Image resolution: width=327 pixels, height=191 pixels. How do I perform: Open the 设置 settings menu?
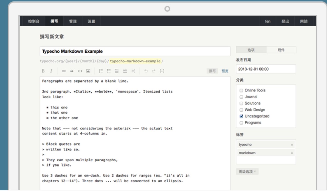(91, 21)
